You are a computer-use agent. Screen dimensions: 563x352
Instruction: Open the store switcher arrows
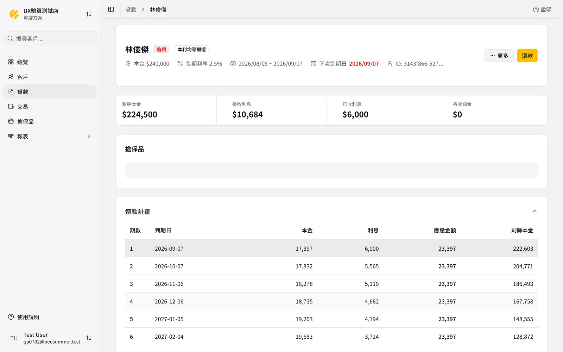[x=89, y=14]
